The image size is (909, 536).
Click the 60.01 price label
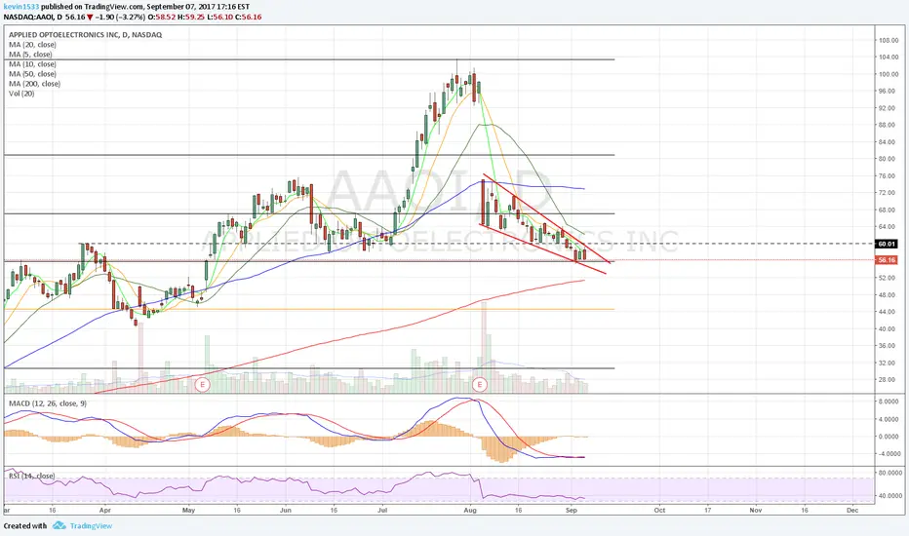tap(887, 244)
